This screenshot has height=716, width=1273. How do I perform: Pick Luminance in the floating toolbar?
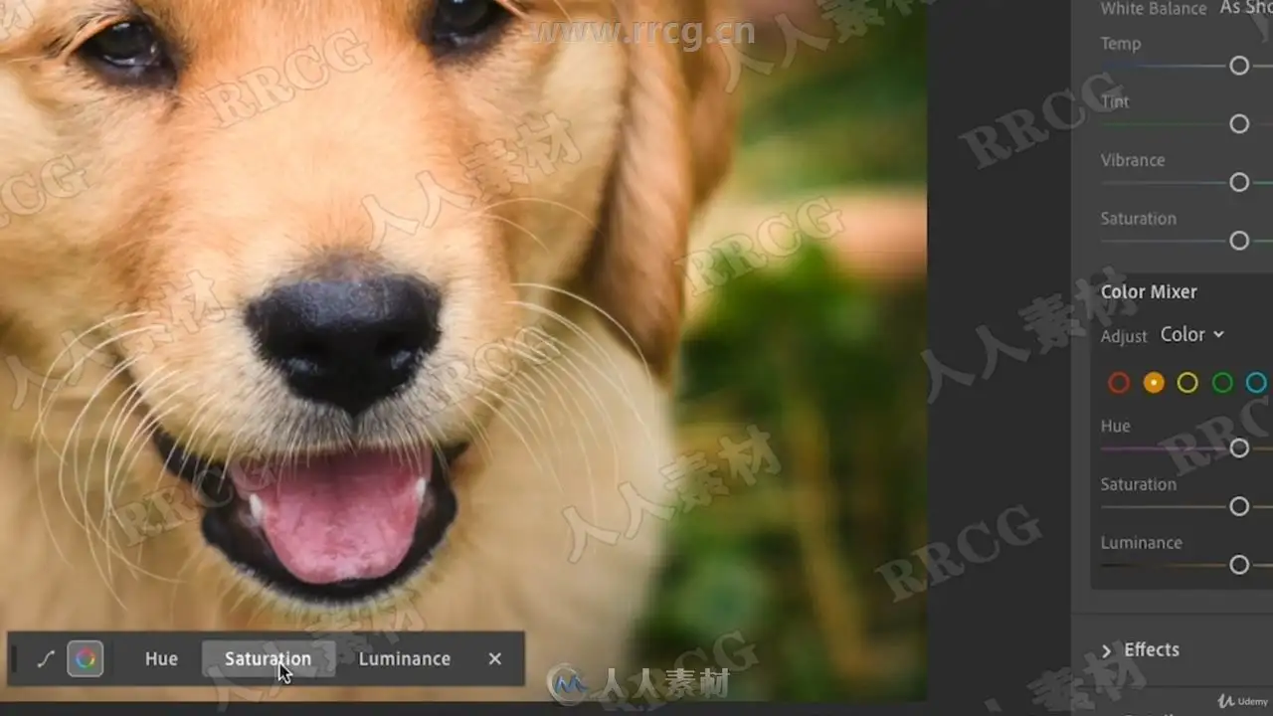(404, 658)
